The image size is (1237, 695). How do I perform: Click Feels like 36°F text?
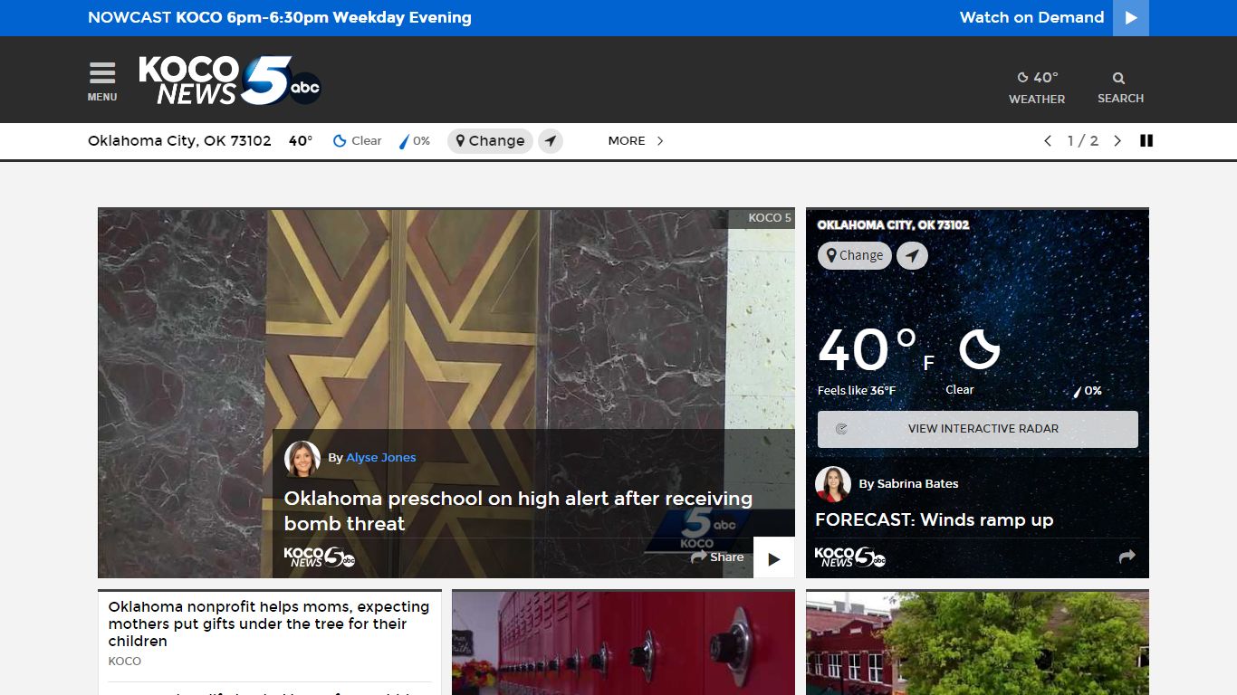[x=857, y=391]
